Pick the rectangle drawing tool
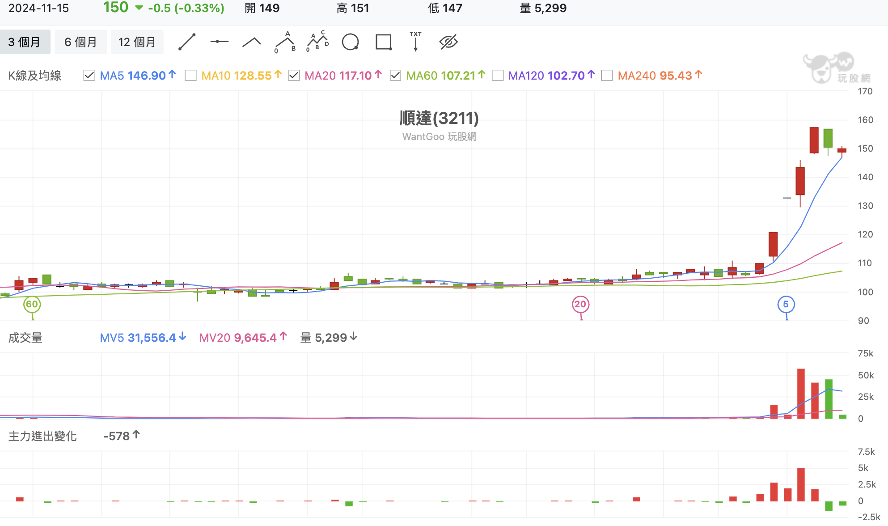 coord(384,42)
